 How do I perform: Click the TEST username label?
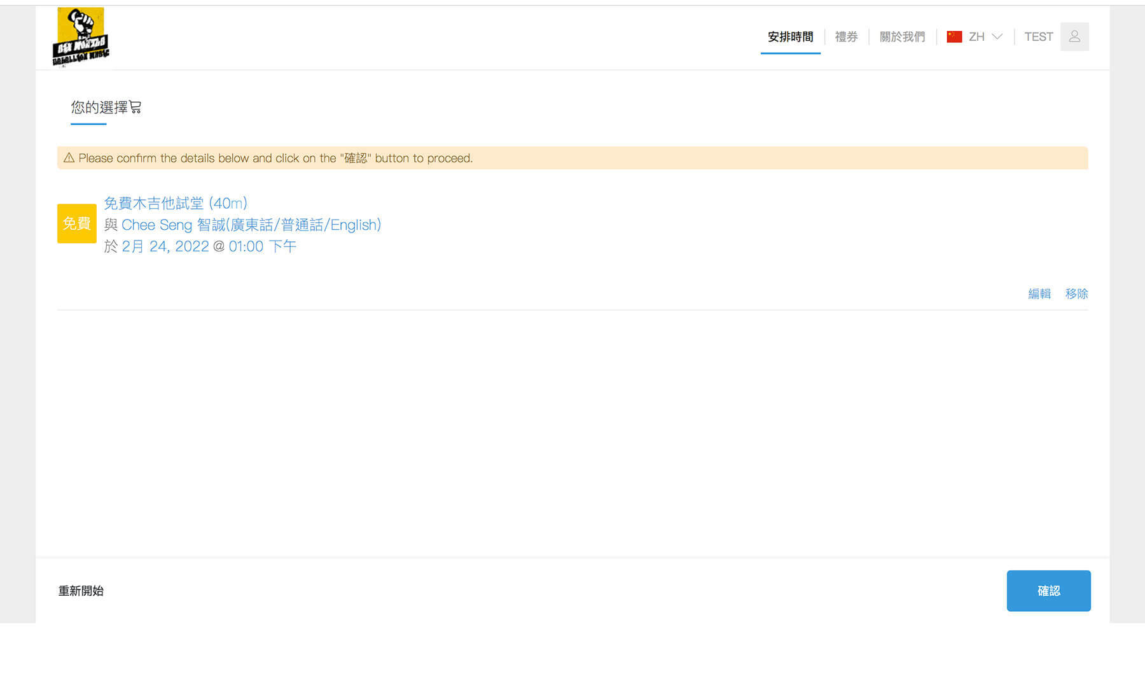pyautogui.click(x=1038, y=37)
